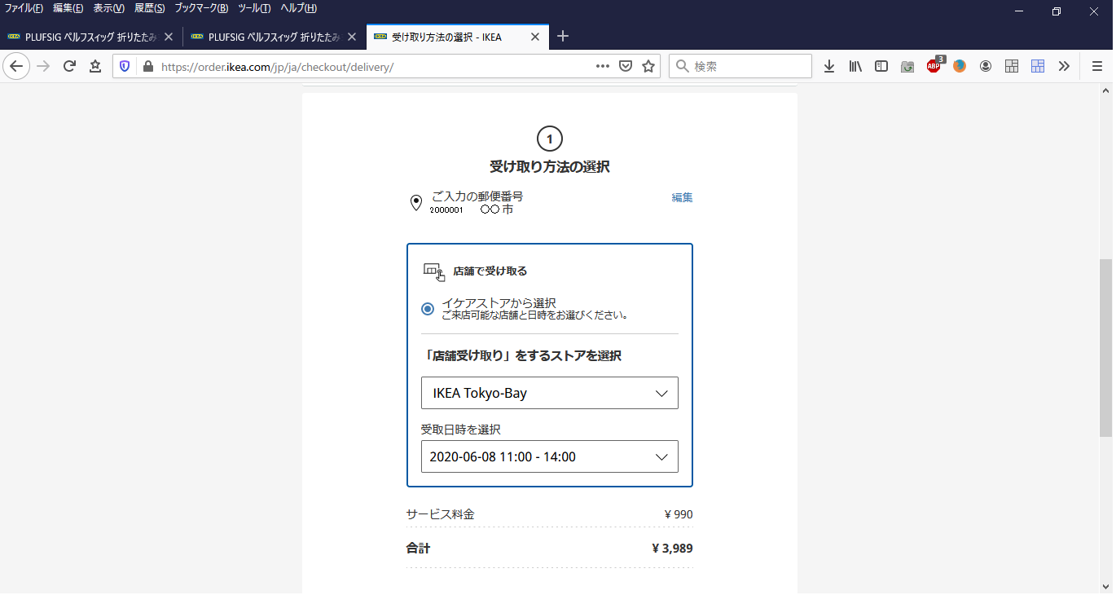Click the blue grid extension icon
1116x595 pixels.
[x=1038, y=67]
